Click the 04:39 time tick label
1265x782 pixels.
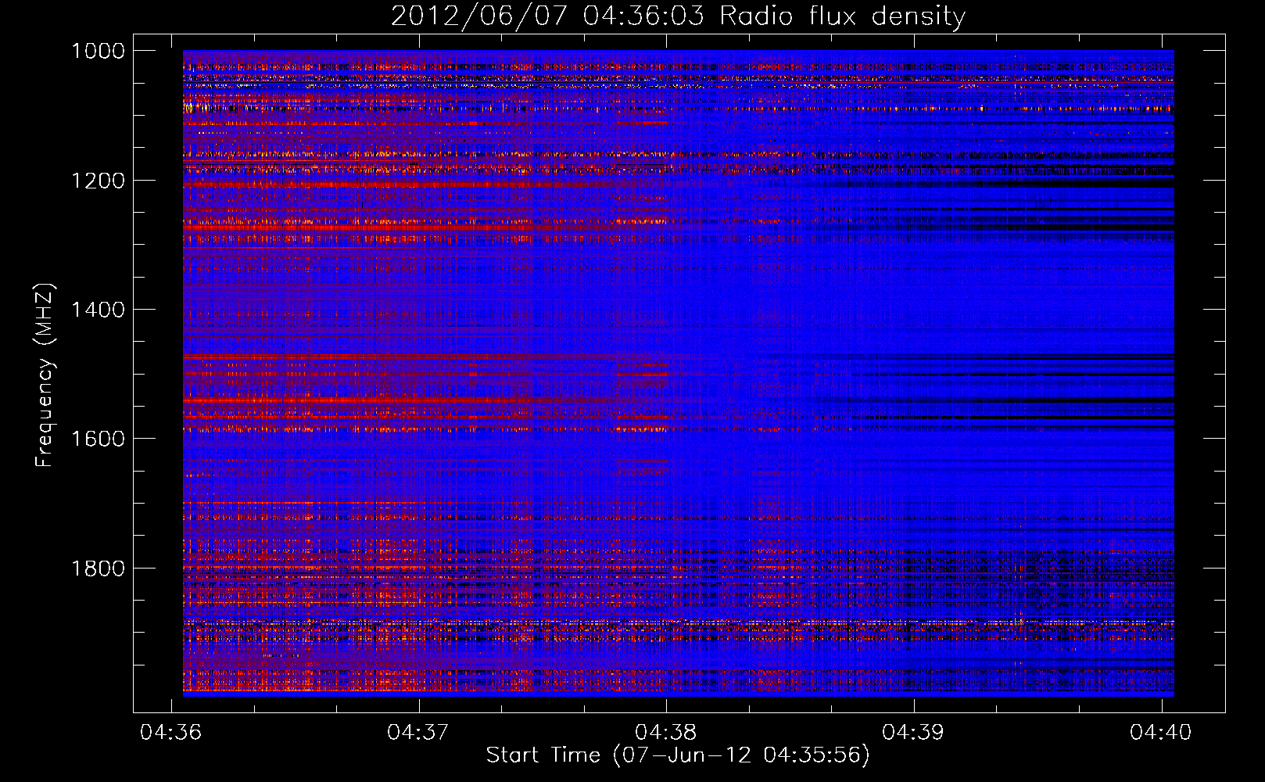coord(913,732)
